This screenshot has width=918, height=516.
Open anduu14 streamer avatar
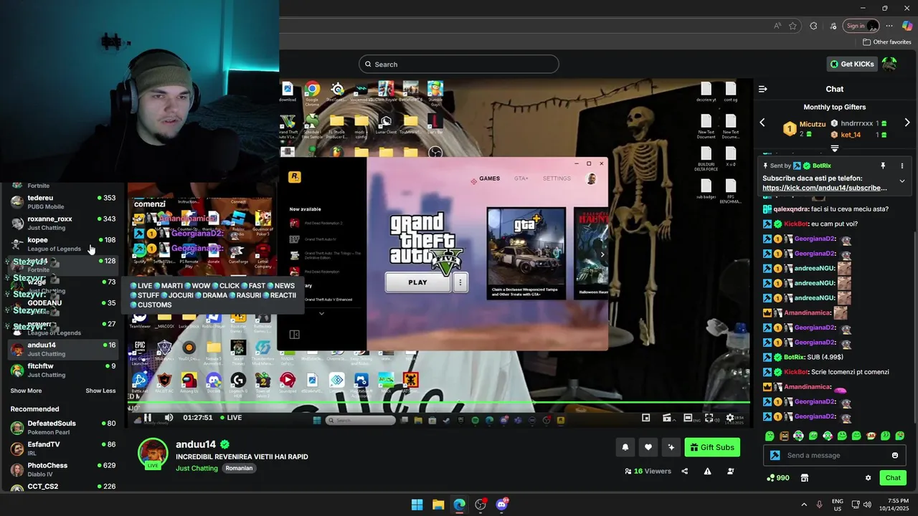[153, 453]
